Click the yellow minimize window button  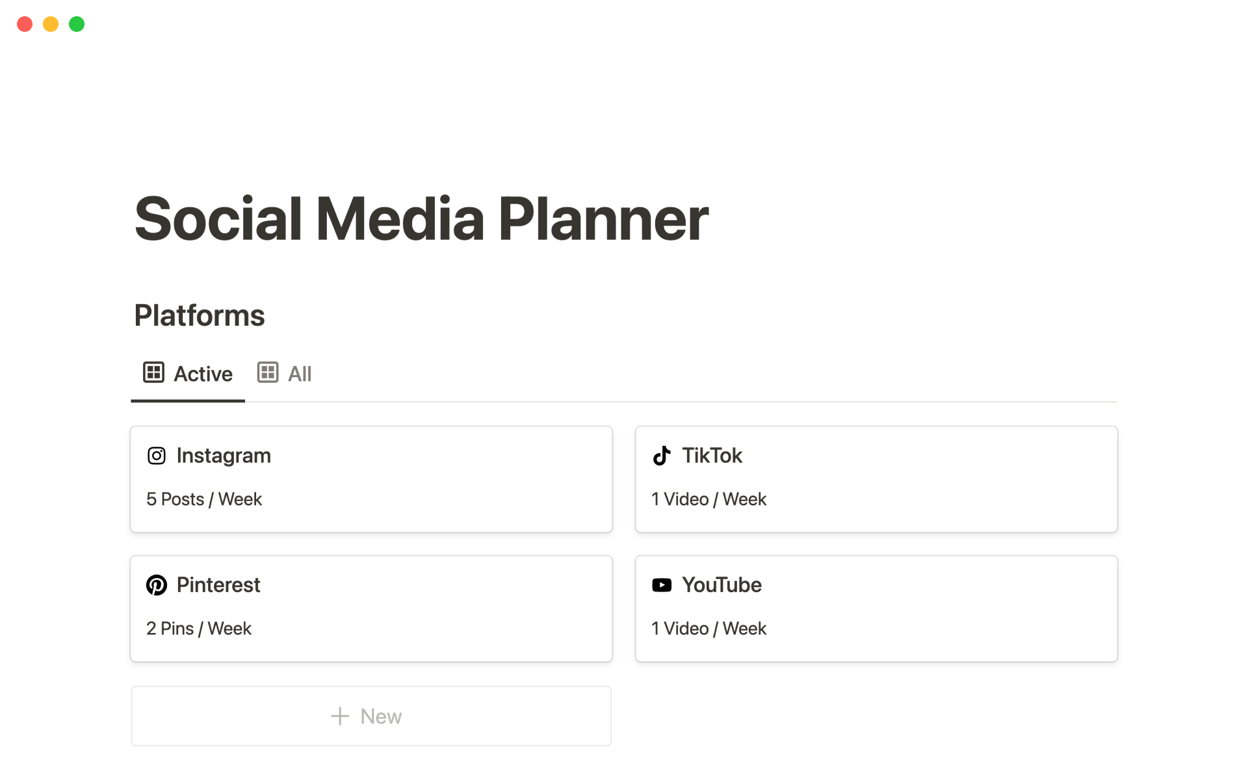(x=51, y=24)
